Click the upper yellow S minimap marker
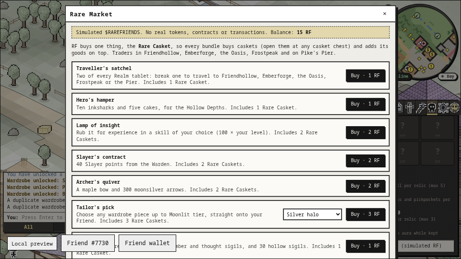The image size is (461, 259). (428, 50)
